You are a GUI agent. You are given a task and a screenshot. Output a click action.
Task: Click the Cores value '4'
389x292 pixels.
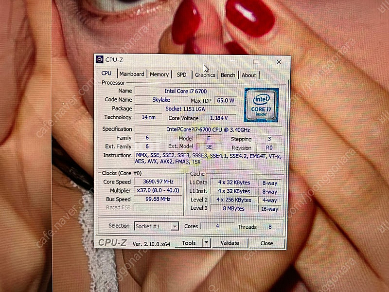[217, 226]
